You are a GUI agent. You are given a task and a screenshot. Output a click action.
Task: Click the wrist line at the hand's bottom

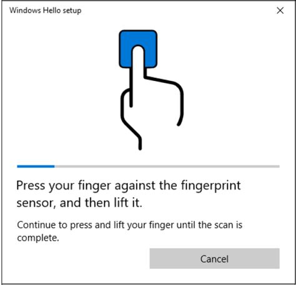tap(140, 143)
